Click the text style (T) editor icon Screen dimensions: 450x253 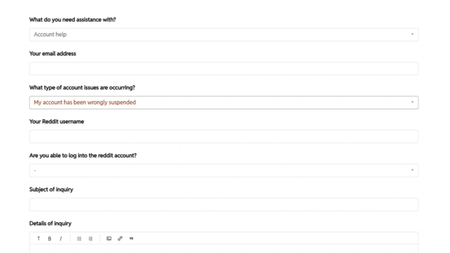pos(39,238)
